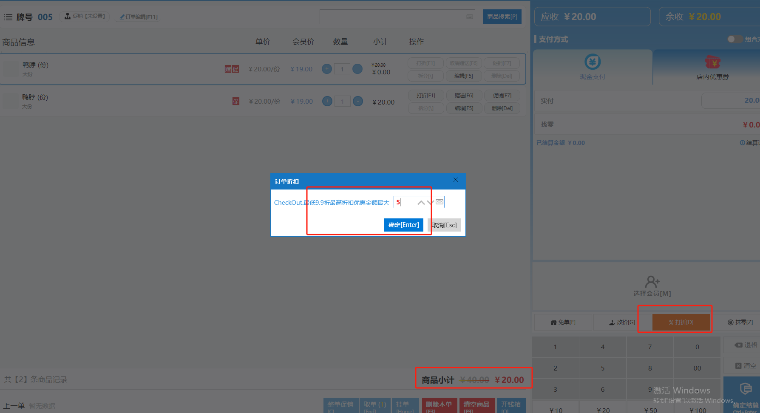Screen dimensions: 760x413
Task: Click keyboard icon in product search box
Action: (x=470, y=17)
